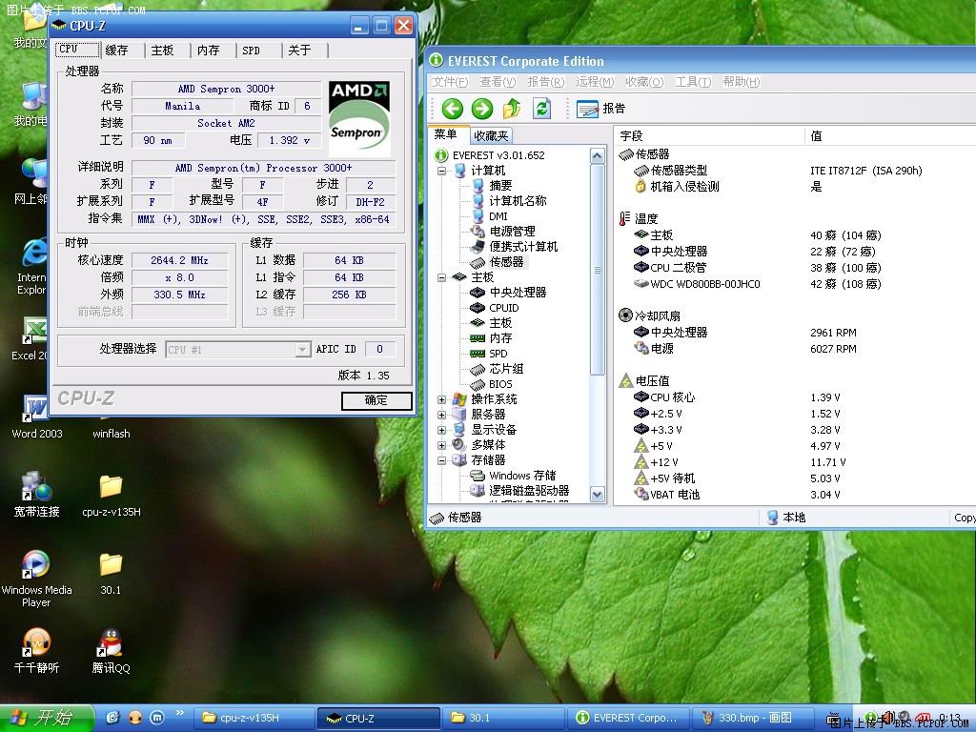
Task: Click the EVEREST tree scrollbar thumb
Action: 598,270
